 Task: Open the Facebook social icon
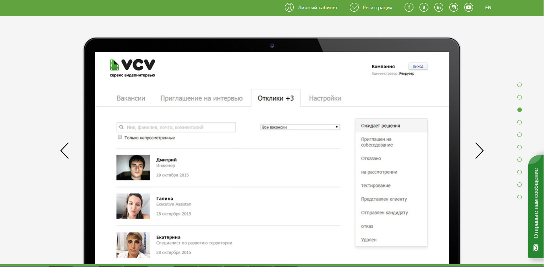tap(409, 7)
